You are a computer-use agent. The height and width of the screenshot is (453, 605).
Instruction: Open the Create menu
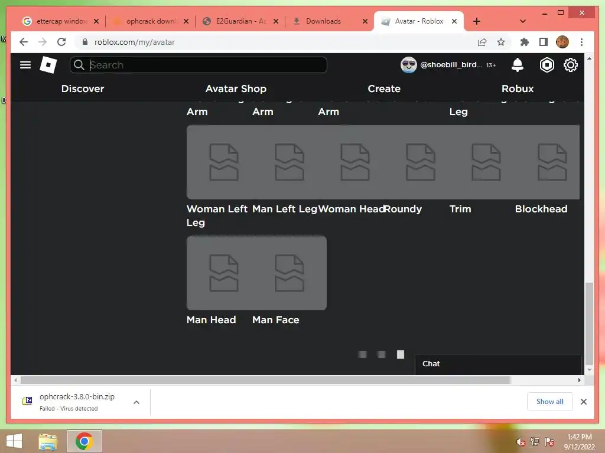[x=384, y=88]
